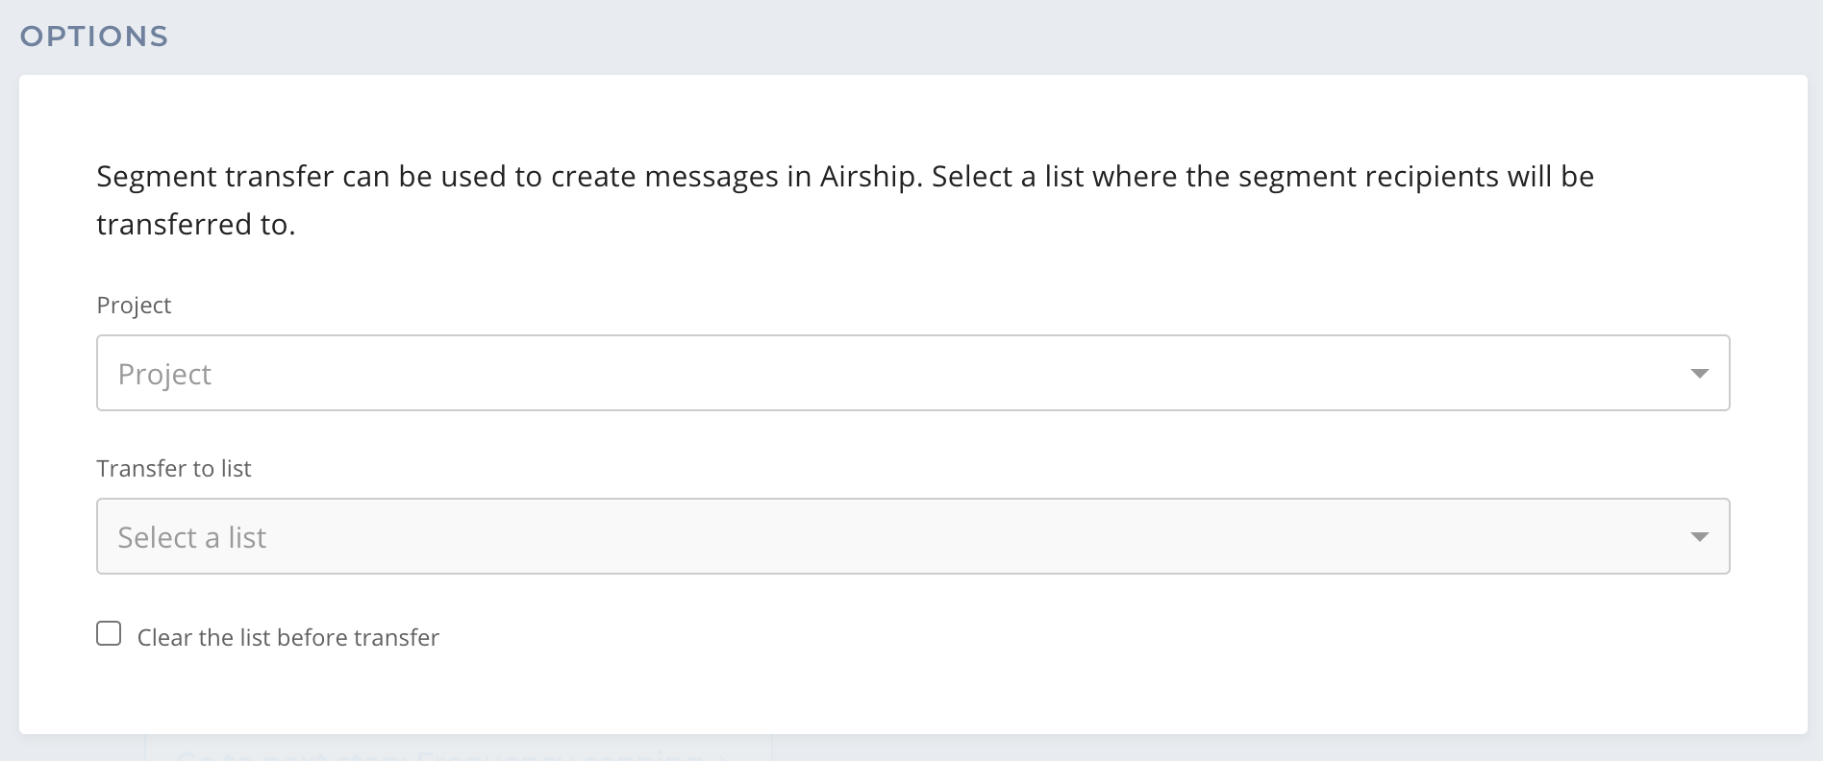The width and height of the screenshot is (1823, 761).
Task: Click the middle of the Transfer list combo box
Action: [x=912, y=536]
